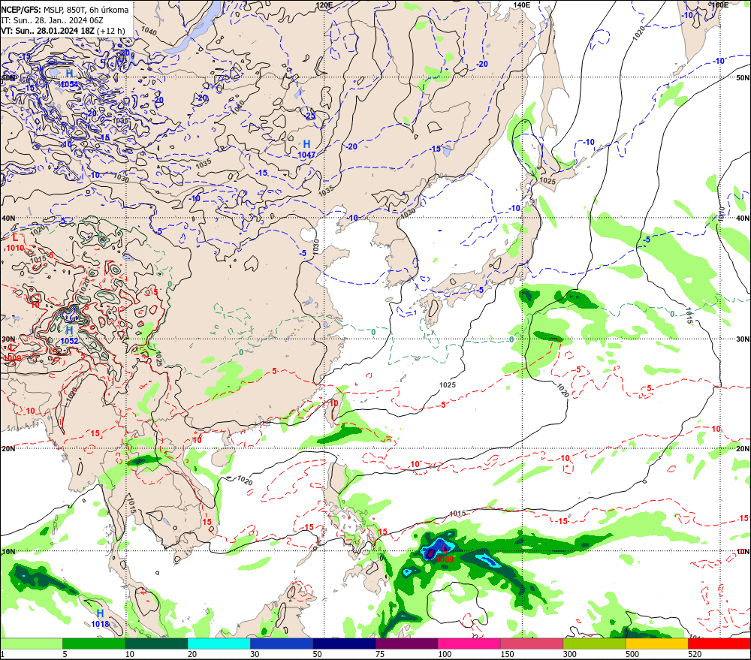This screenshot has height=660, width=751.
Task: Click the 140E longitude label
Action: pyautogui.click(x=522, y=5)
